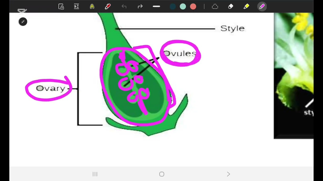Image resolution: width=323 pixels, height=181 pixels.
Task: Pick the dark teal color swatch
Action: click(173, 7)
